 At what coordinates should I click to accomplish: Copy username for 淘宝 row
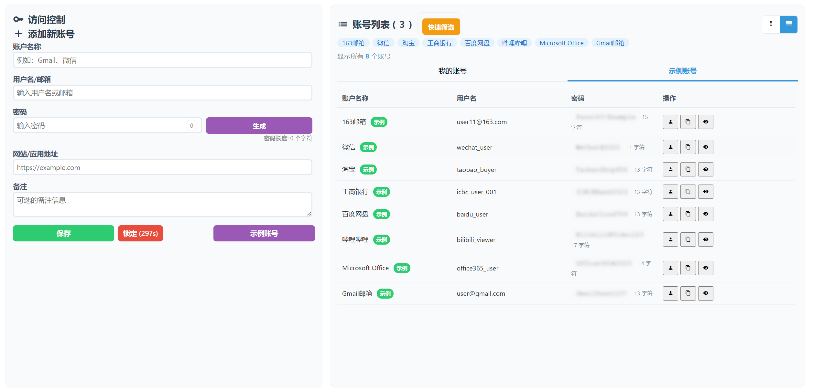pos(670,169)
